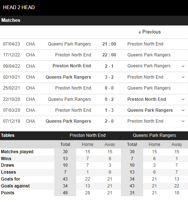Expand the 07/12/19 match details chevron
The height and width of the screenshot is (202, 188).
[183, 121]
